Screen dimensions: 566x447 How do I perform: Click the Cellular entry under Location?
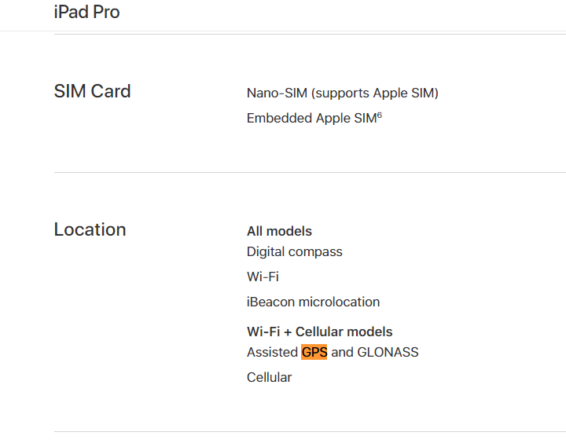pyautogui.click(x=269, y=377)
